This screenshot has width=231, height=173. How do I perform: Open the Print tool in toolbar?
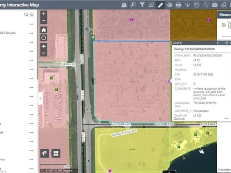(178, 5)
